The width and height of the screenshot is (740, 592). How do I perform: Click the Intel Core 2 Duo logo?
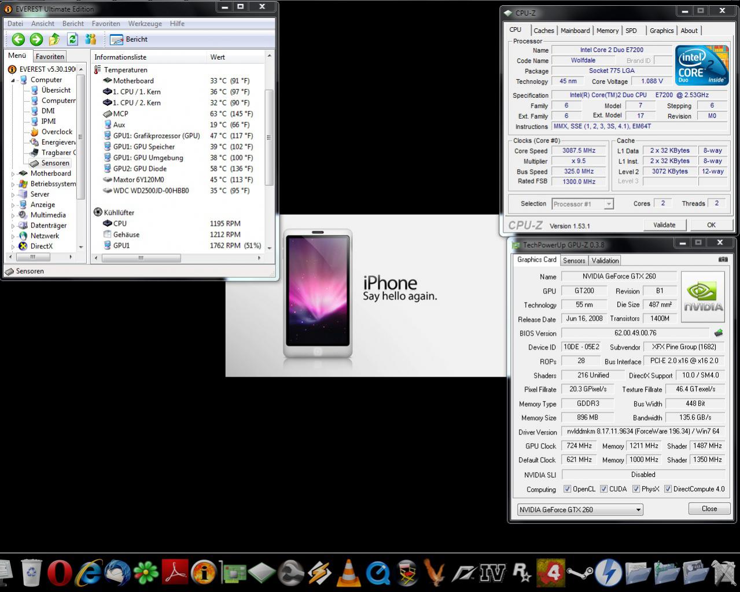click(x=701, y=65)
